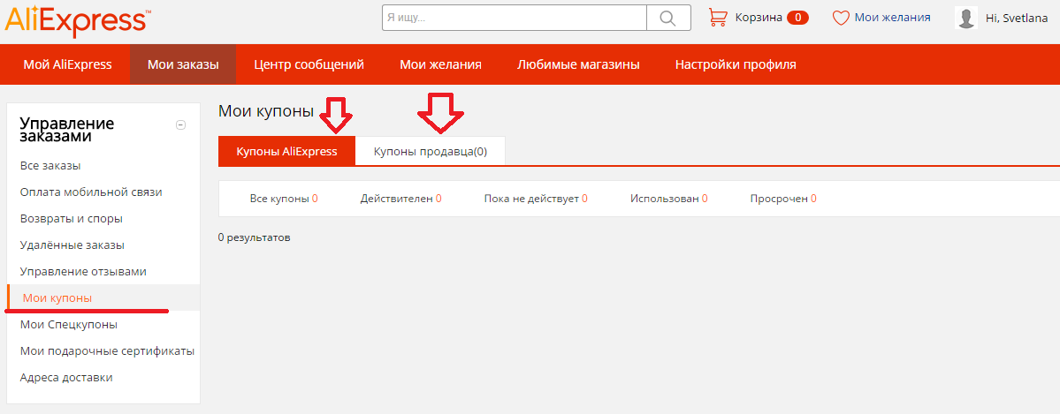Open Корзина cart link

pyautogui.click(x=759, y=18)
